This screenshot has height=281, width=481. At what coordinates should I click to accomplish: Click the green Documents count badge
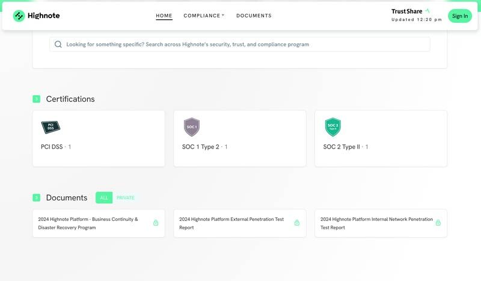click(37, 197)
